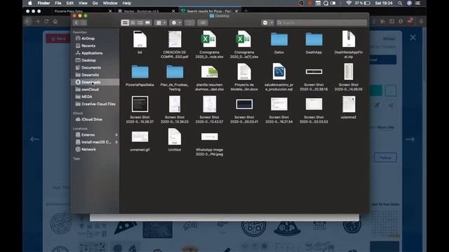
Task: Switch Finder to column view
Action: 140,22
